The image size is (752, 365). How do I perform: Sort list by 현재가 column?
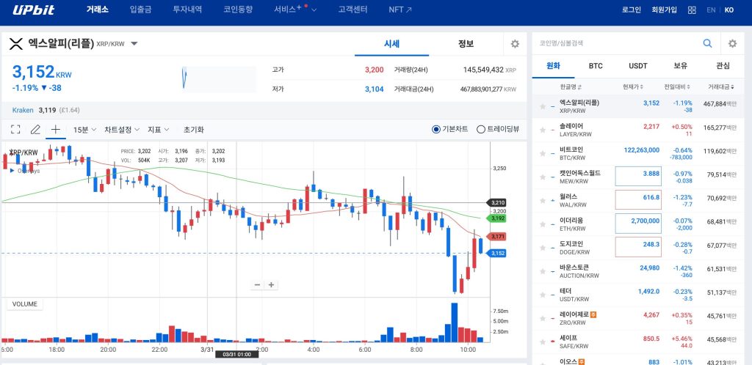(x=633, y=86)
